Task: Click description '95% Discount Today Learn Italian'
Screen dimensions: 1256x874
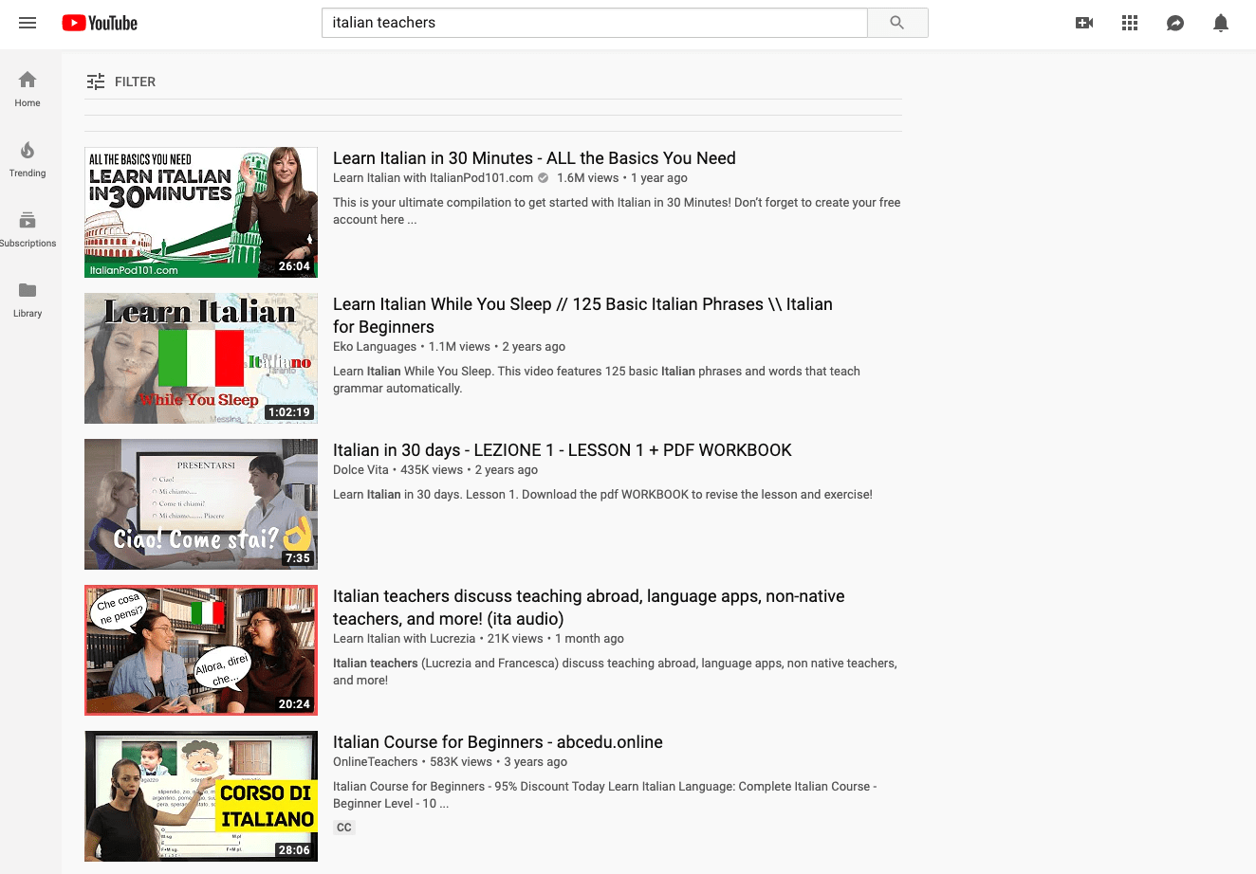Action: click(x=605, y=795)
